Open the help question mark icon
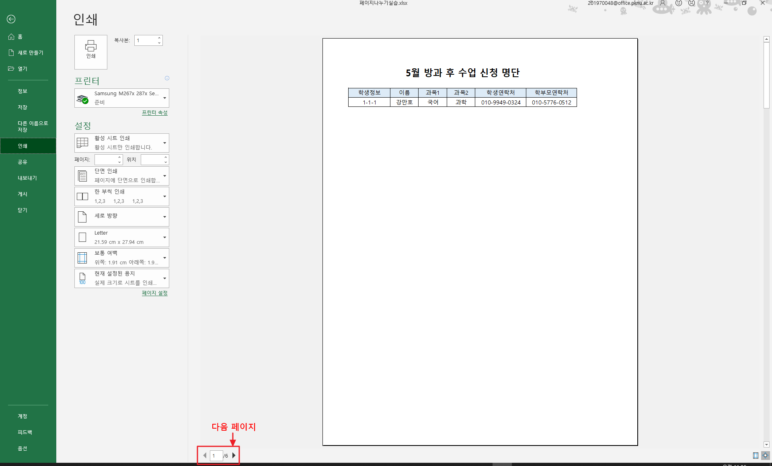 (707, 3)
